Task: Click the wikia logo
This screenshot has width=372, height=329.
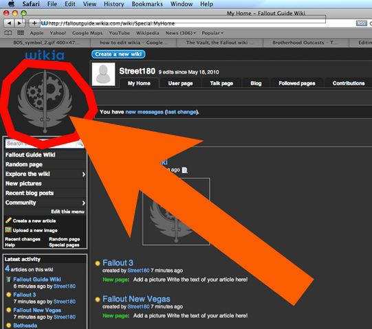Action: [45, 55]
